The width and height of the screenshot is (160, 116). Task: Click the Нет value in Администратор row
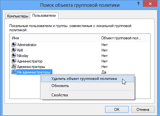tap(104, 61)
